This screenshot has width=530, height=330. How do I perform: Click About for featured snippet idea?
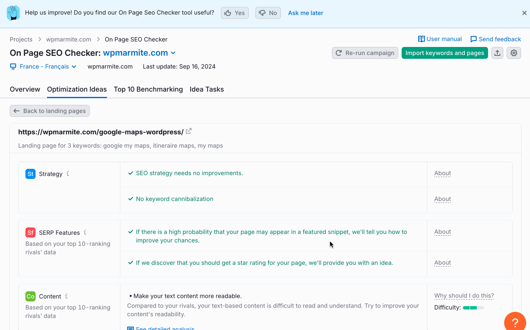click(x=442, y=232)
